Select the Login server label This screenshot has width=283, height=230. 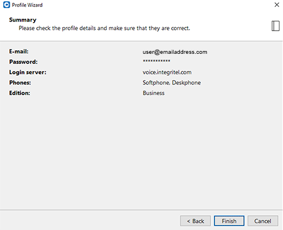click(x=28, y=73)
